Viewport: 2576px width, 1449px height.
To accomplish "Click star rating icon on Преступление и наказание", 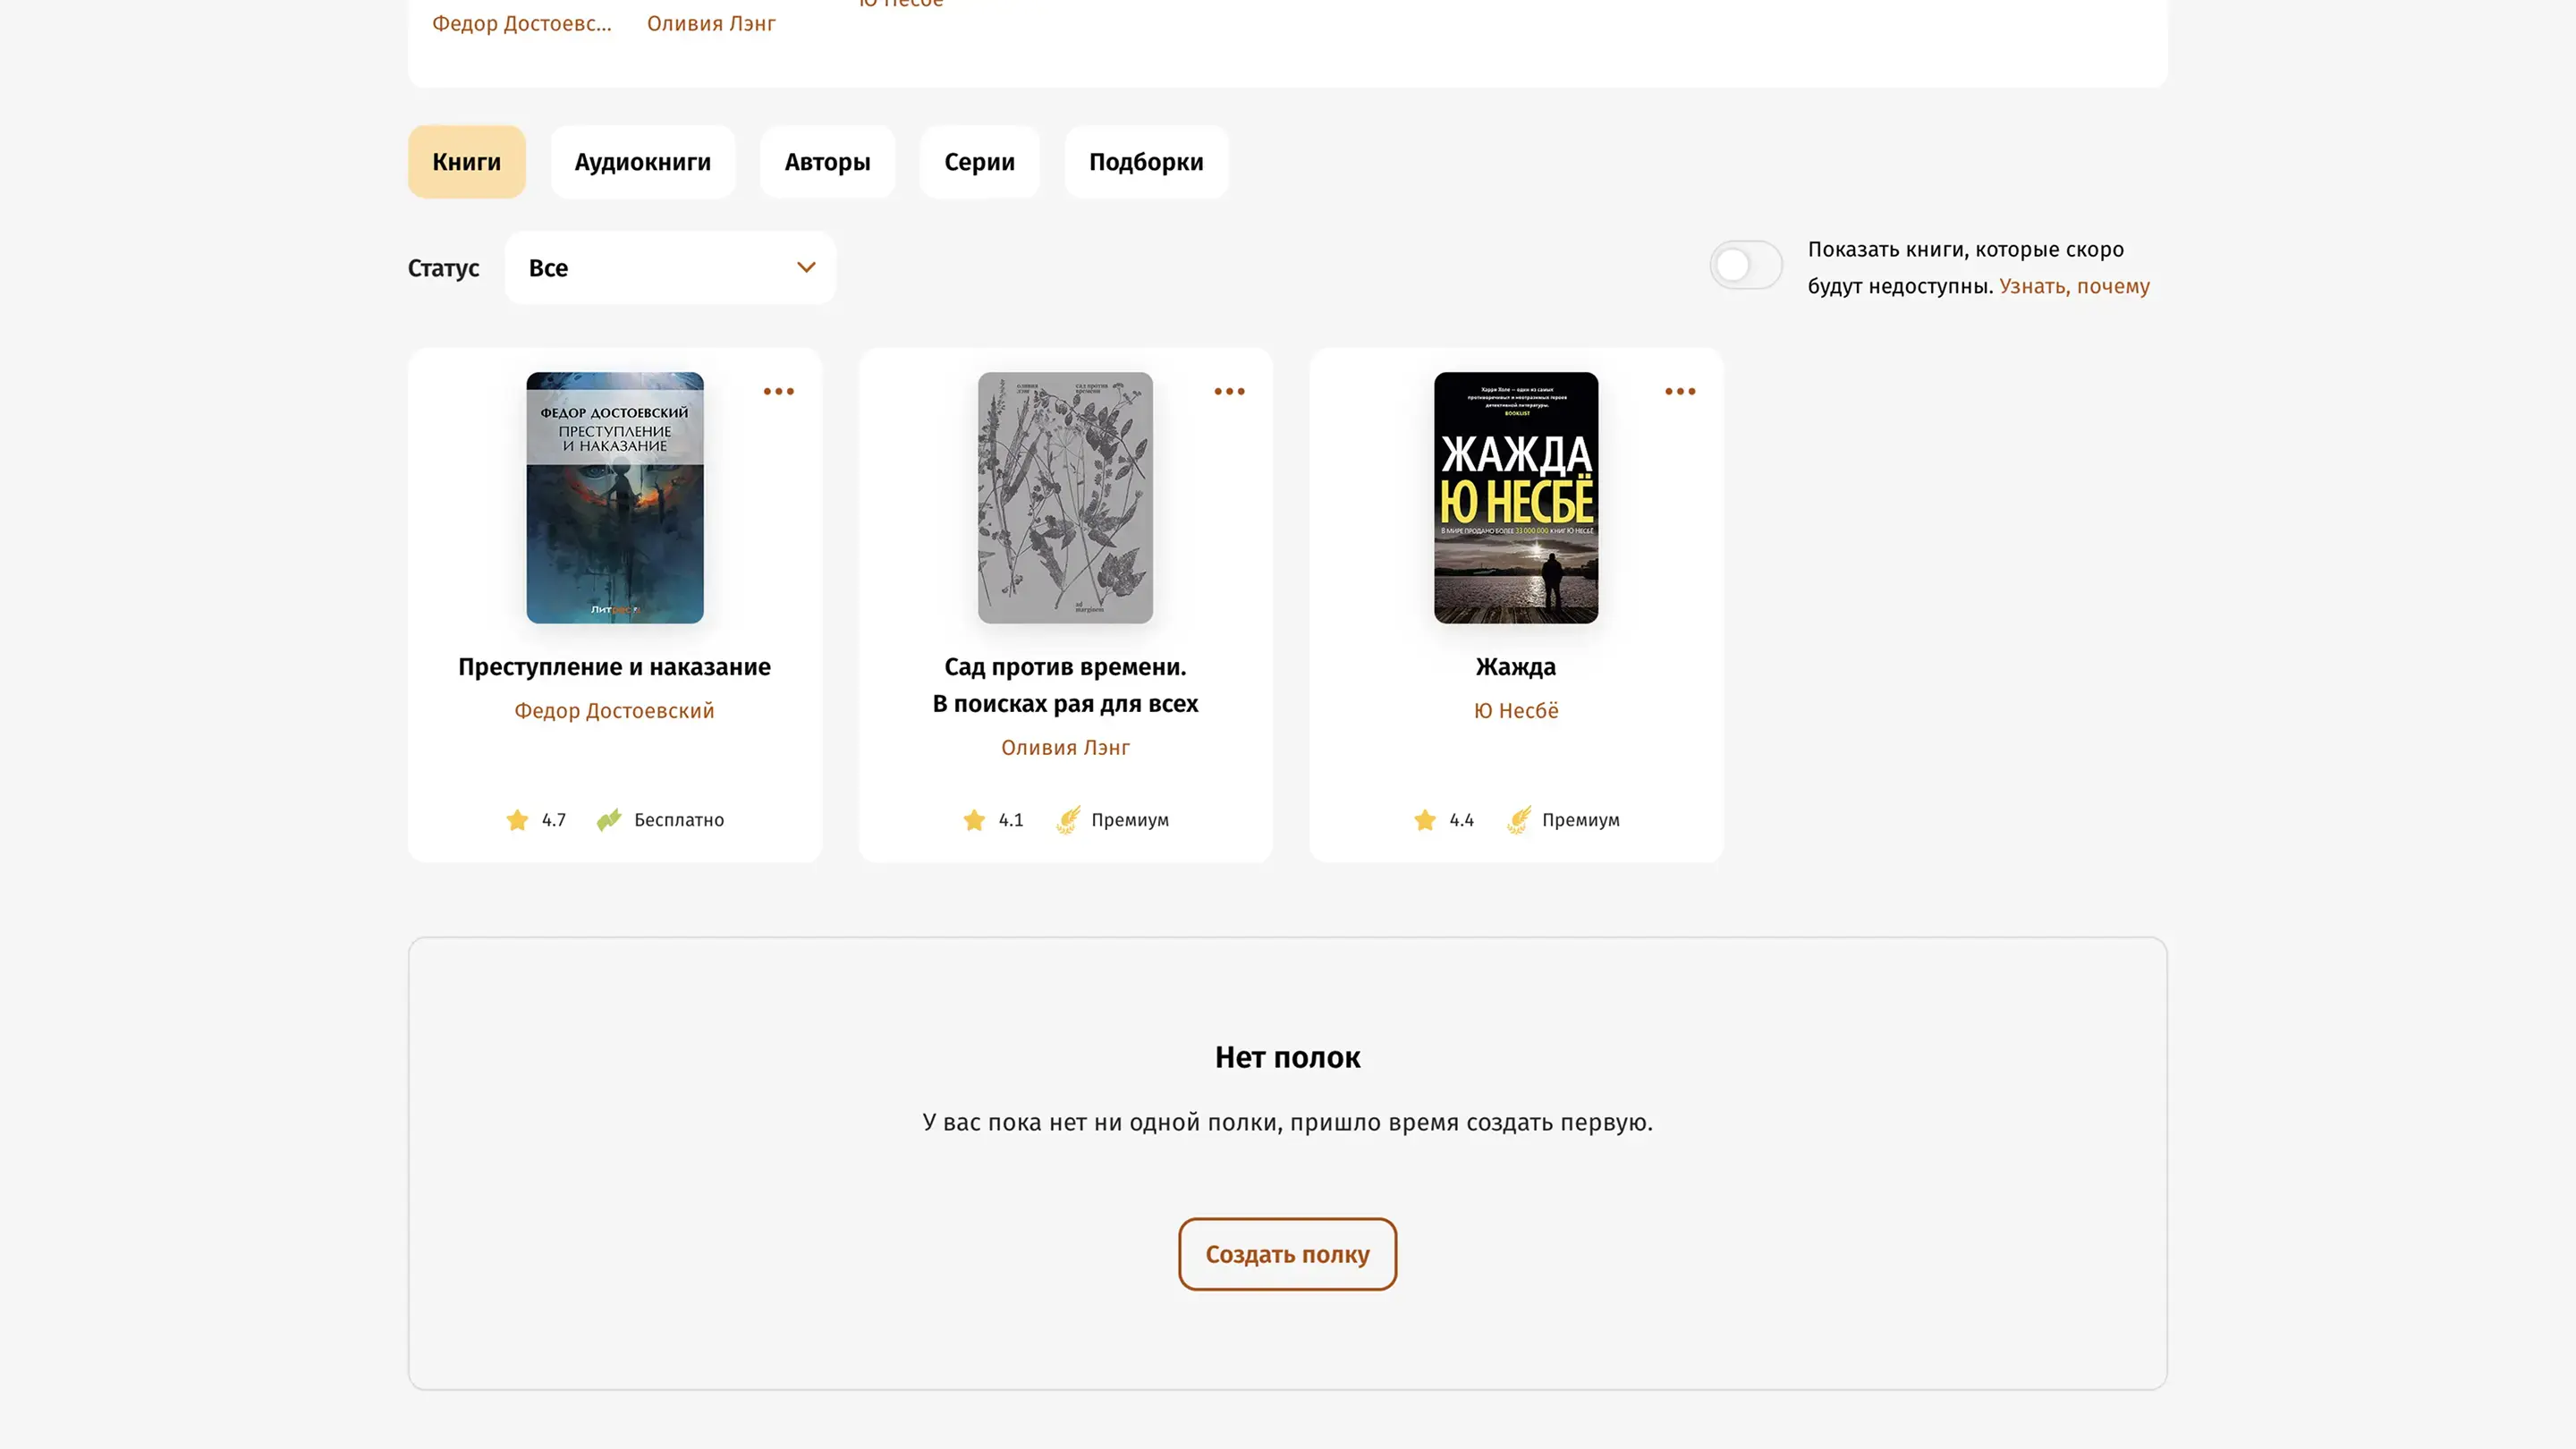I will click(517, 820).
